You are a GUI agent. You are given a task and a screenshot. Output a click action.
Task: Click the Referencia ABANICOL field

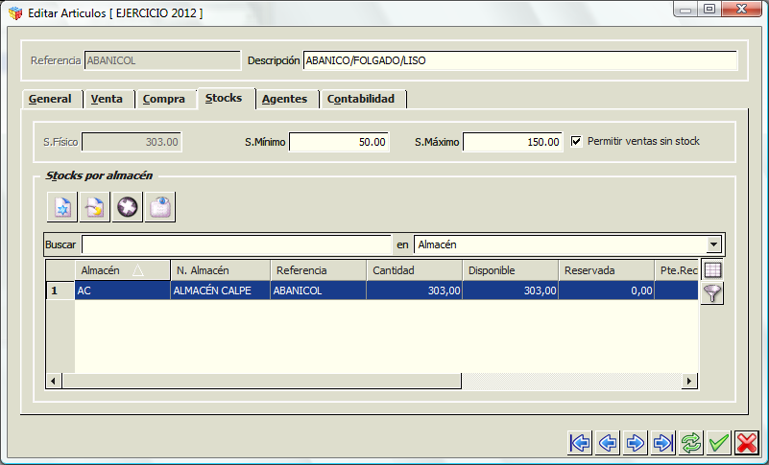pyautogui.click(x=162, y=60)
